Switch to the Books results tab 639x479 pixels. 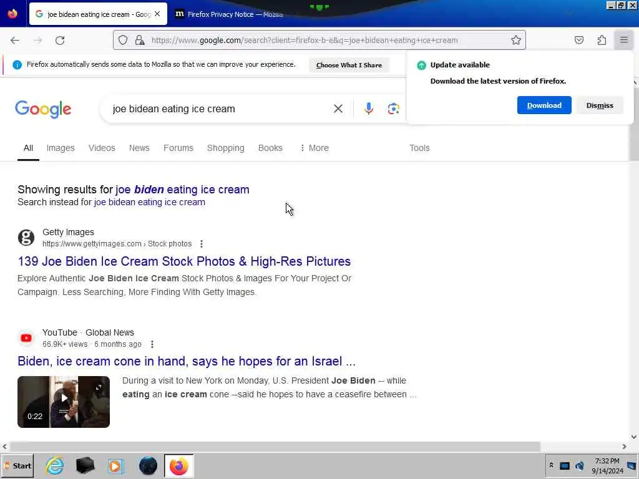270,148
